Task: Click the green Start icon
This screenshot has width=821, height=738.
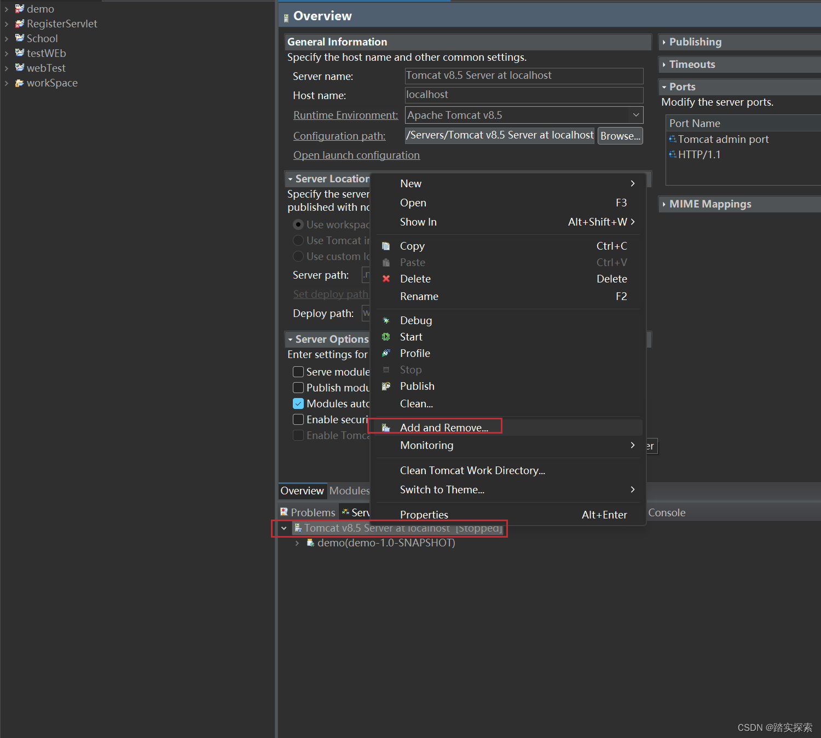Action: 386,337
